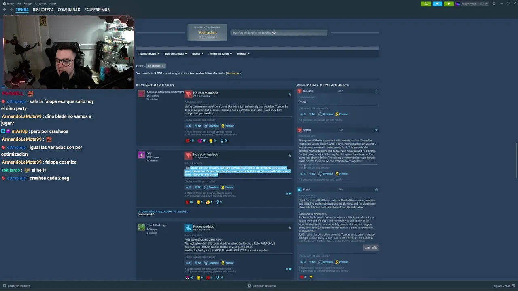Click Premiar on Shy's review
Screen dimensions: 518x291
pyautogui.click(x=227, y=187)
